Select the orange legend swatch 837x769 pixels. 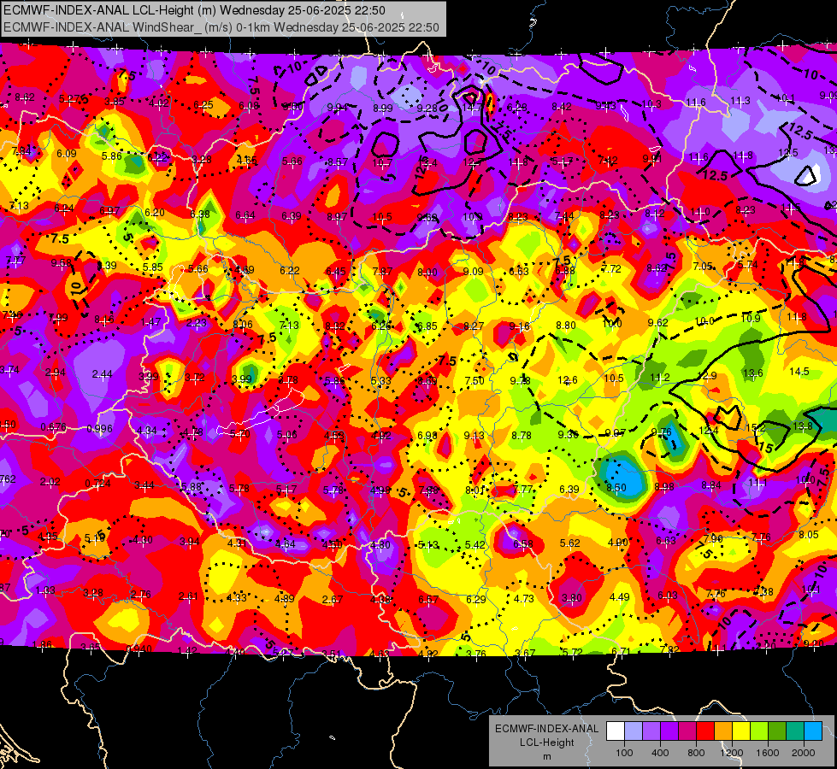722,731
